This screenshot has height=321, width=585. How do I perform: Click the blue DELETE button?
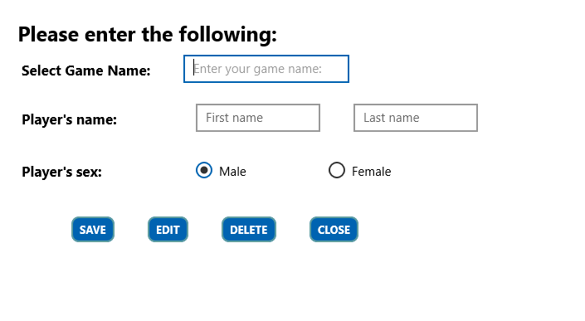249,229
